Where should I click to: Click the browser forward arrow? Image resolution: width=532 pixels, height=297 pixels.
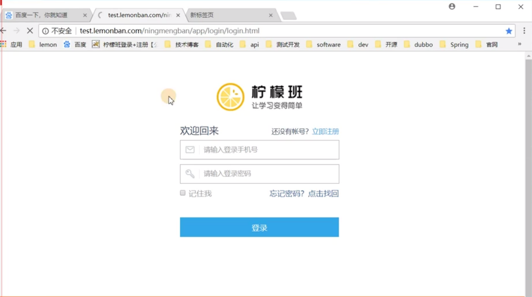[16, 31]
